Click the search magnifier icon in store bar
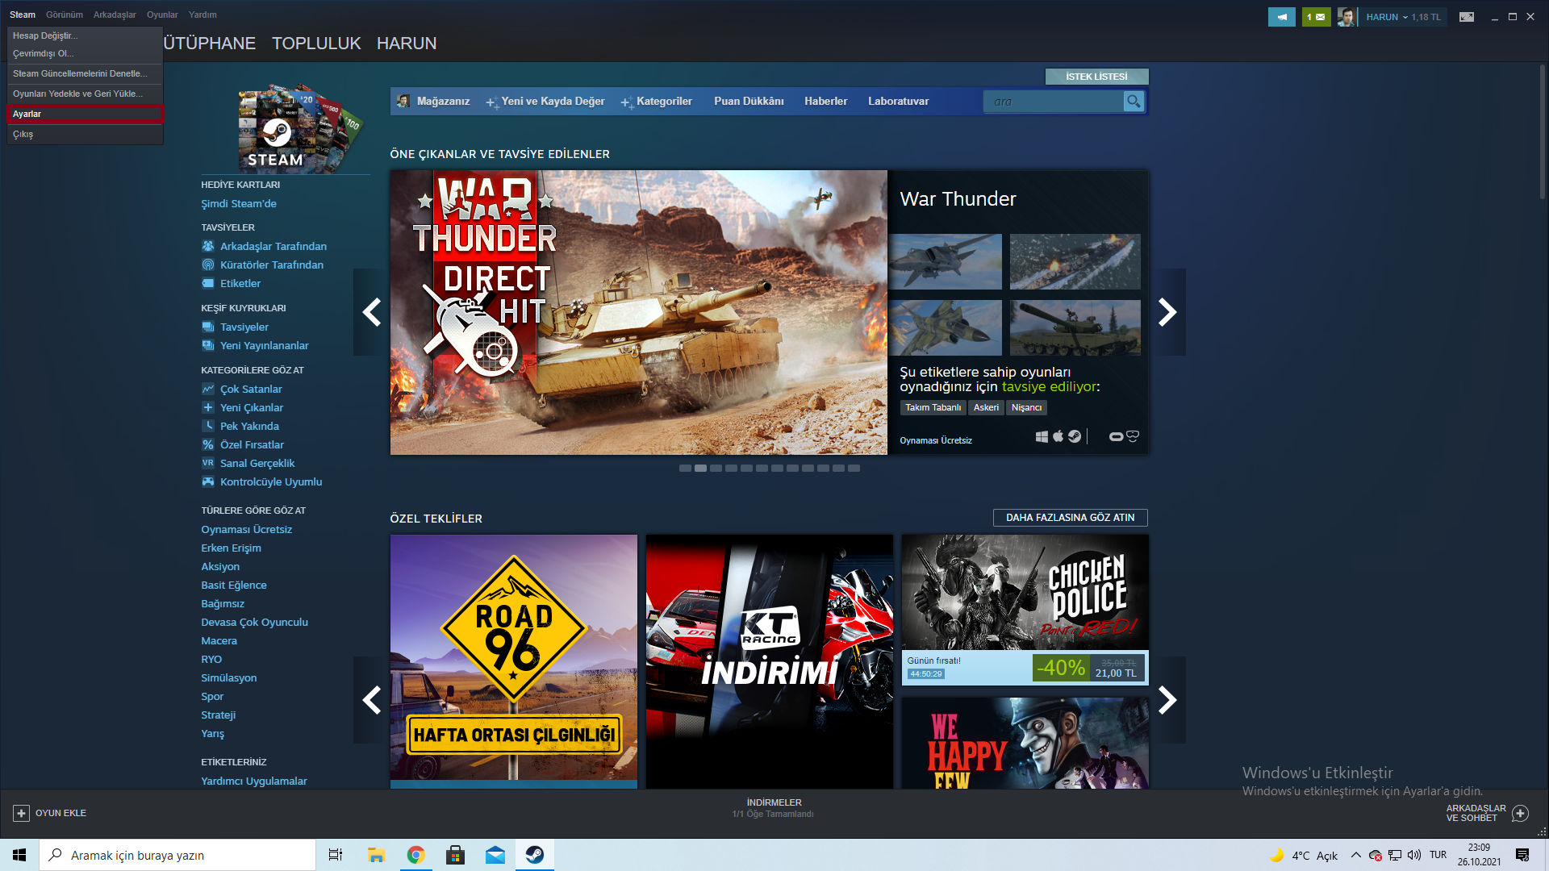This screenshot has width=1549, height=871. click(x=1134, y=102)
